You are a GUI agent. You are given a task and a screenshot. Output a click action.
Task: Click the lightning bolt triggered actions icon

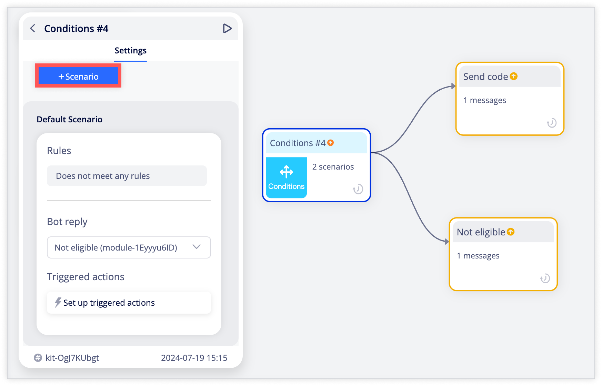(x=58, y=302)
